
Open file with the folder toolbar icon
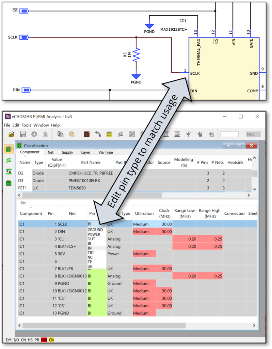pyautogui.click(x=12, y=134)
